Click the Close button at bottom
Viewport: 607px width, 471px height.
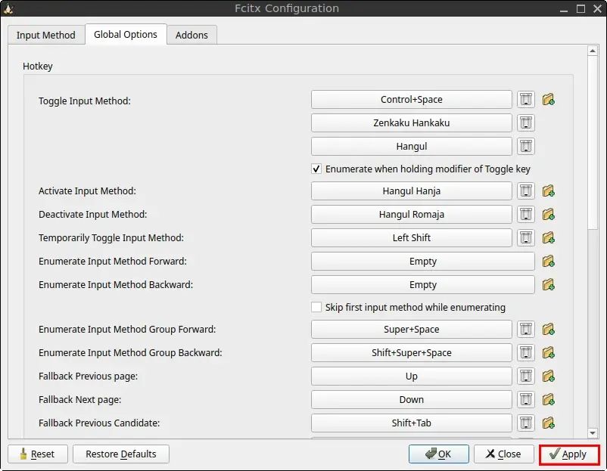coord(503,454)
